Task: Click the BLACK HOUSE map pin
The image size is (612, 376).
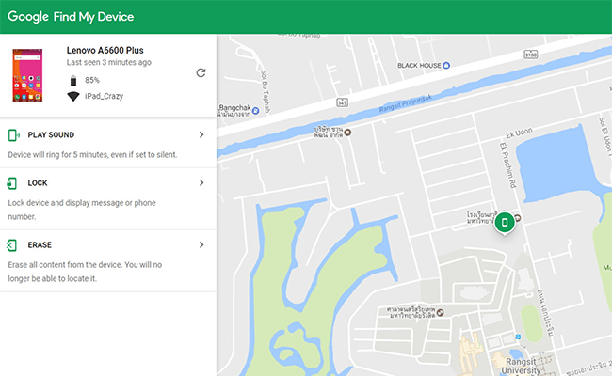Action: tap(446, 66)
